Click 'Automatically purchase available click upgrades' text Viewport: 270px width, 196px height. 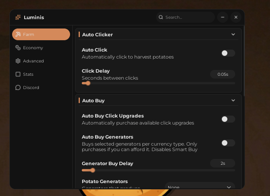138,123
